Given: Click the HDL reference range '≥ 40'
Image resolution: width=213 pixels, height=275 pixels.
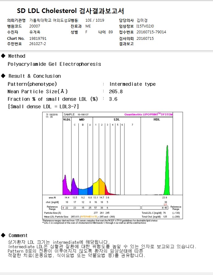Looking at the screenshot, I should (164, 208).
